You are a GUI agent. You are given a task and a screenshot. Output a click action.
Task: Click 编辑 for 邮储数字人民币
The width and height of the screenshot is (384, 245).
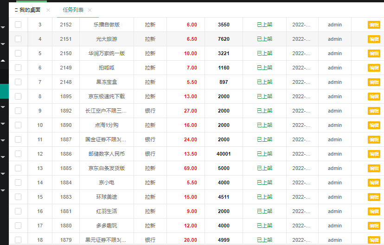(x=374, y=154)
